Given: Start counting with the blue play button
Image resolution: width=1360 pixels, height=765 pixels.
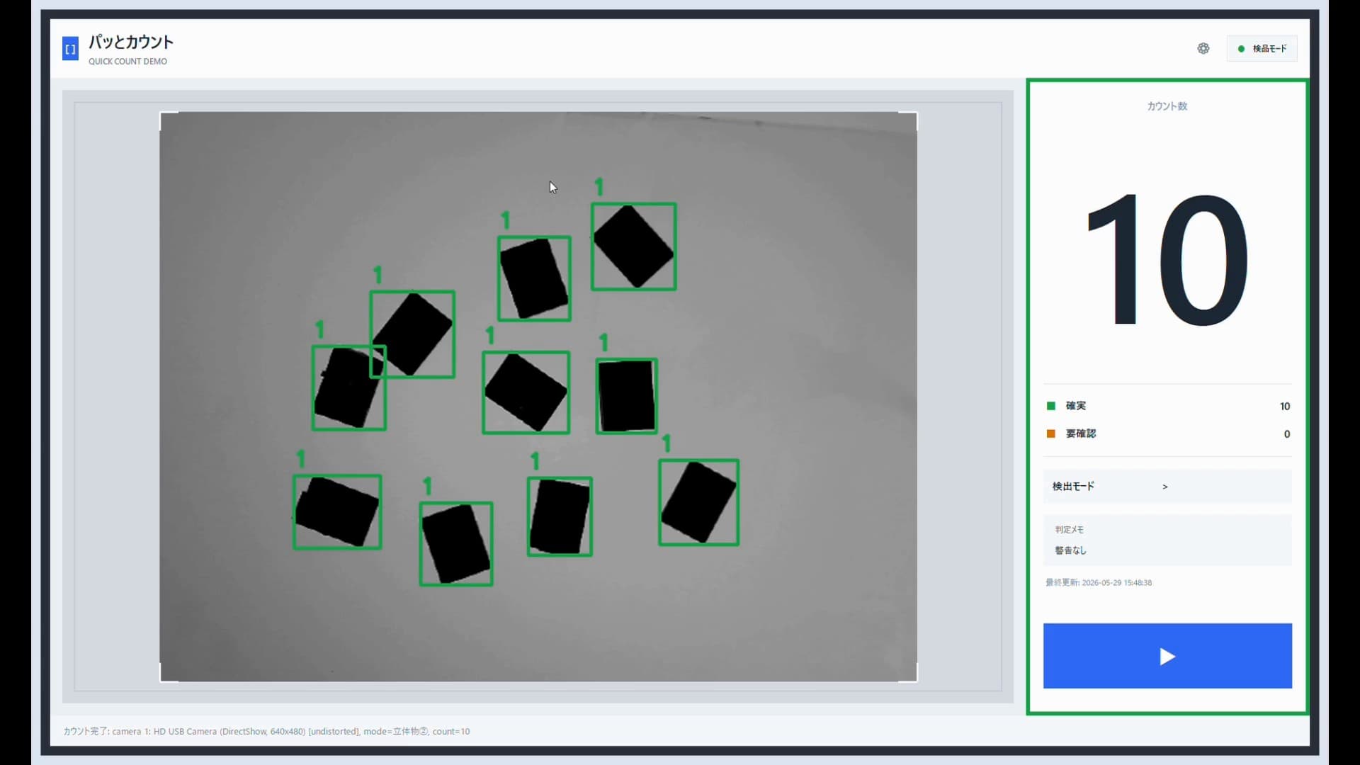Looking at the screenshot, I should click(1167, 656).
